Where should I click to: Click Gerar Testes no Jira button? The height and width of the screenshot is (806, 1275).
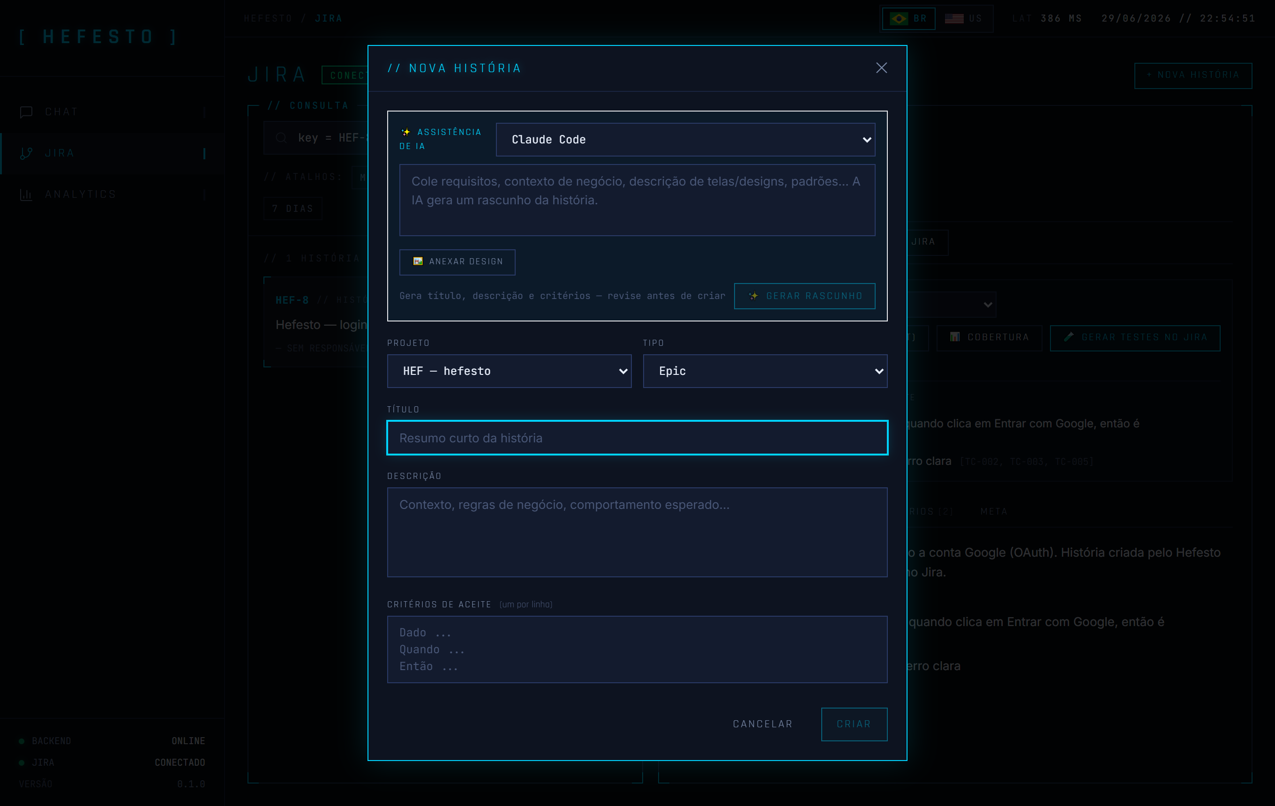pyautogui.click(x=1135, y=338)
